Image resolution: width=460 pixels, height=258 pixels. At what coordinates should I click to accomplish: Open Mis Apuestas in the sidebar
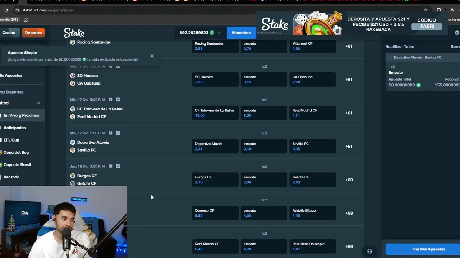pos(11,75)
